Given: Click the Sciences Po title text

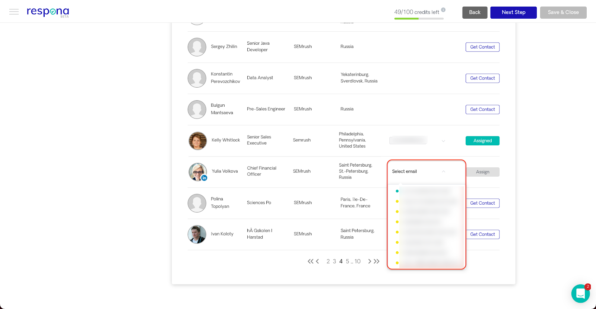Looking at the screenshot, I should 259,203.
